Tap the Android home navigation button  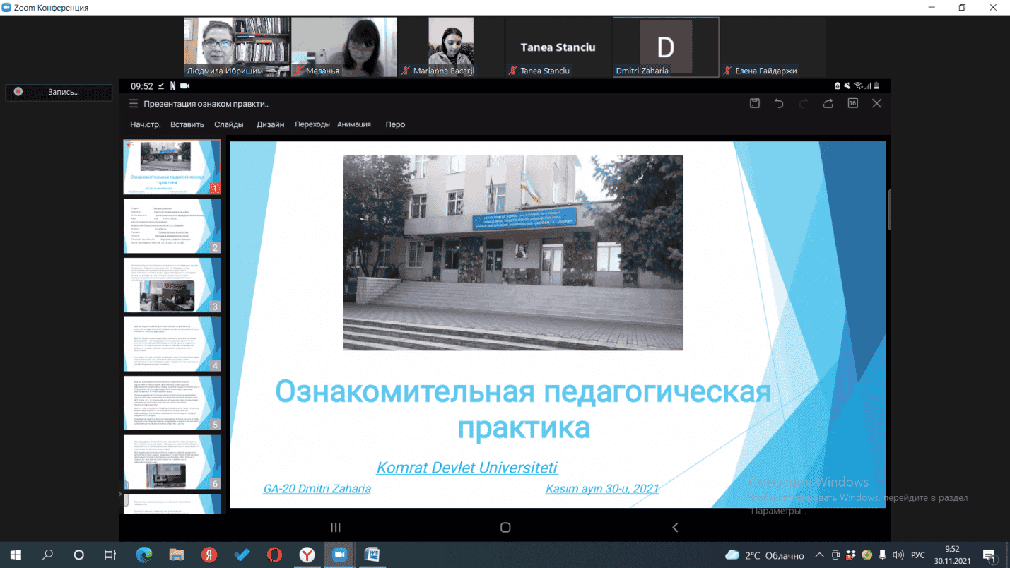click(505, 527)
